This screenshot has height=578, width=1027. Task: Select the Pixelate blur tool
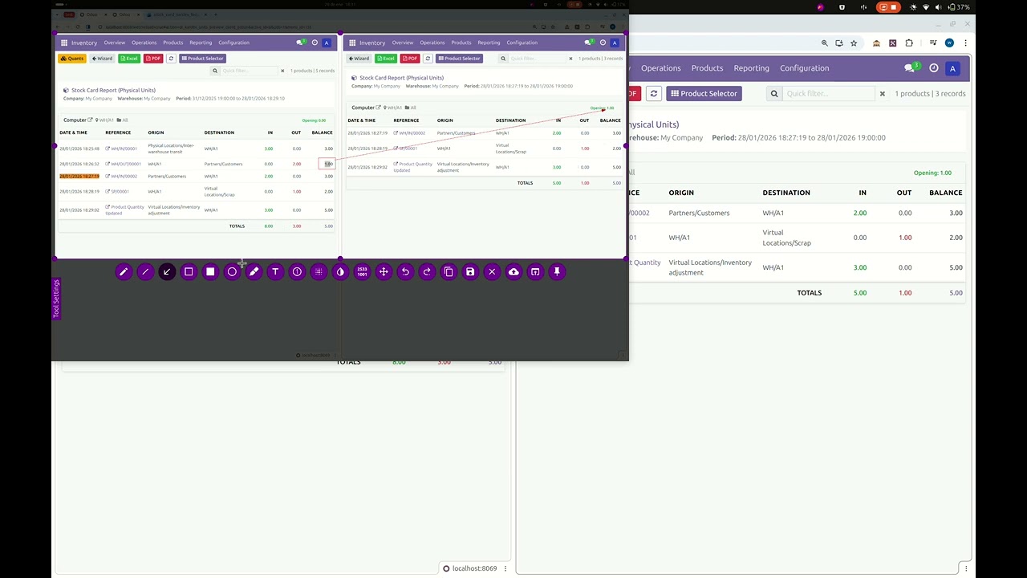(x=319, y=272)
